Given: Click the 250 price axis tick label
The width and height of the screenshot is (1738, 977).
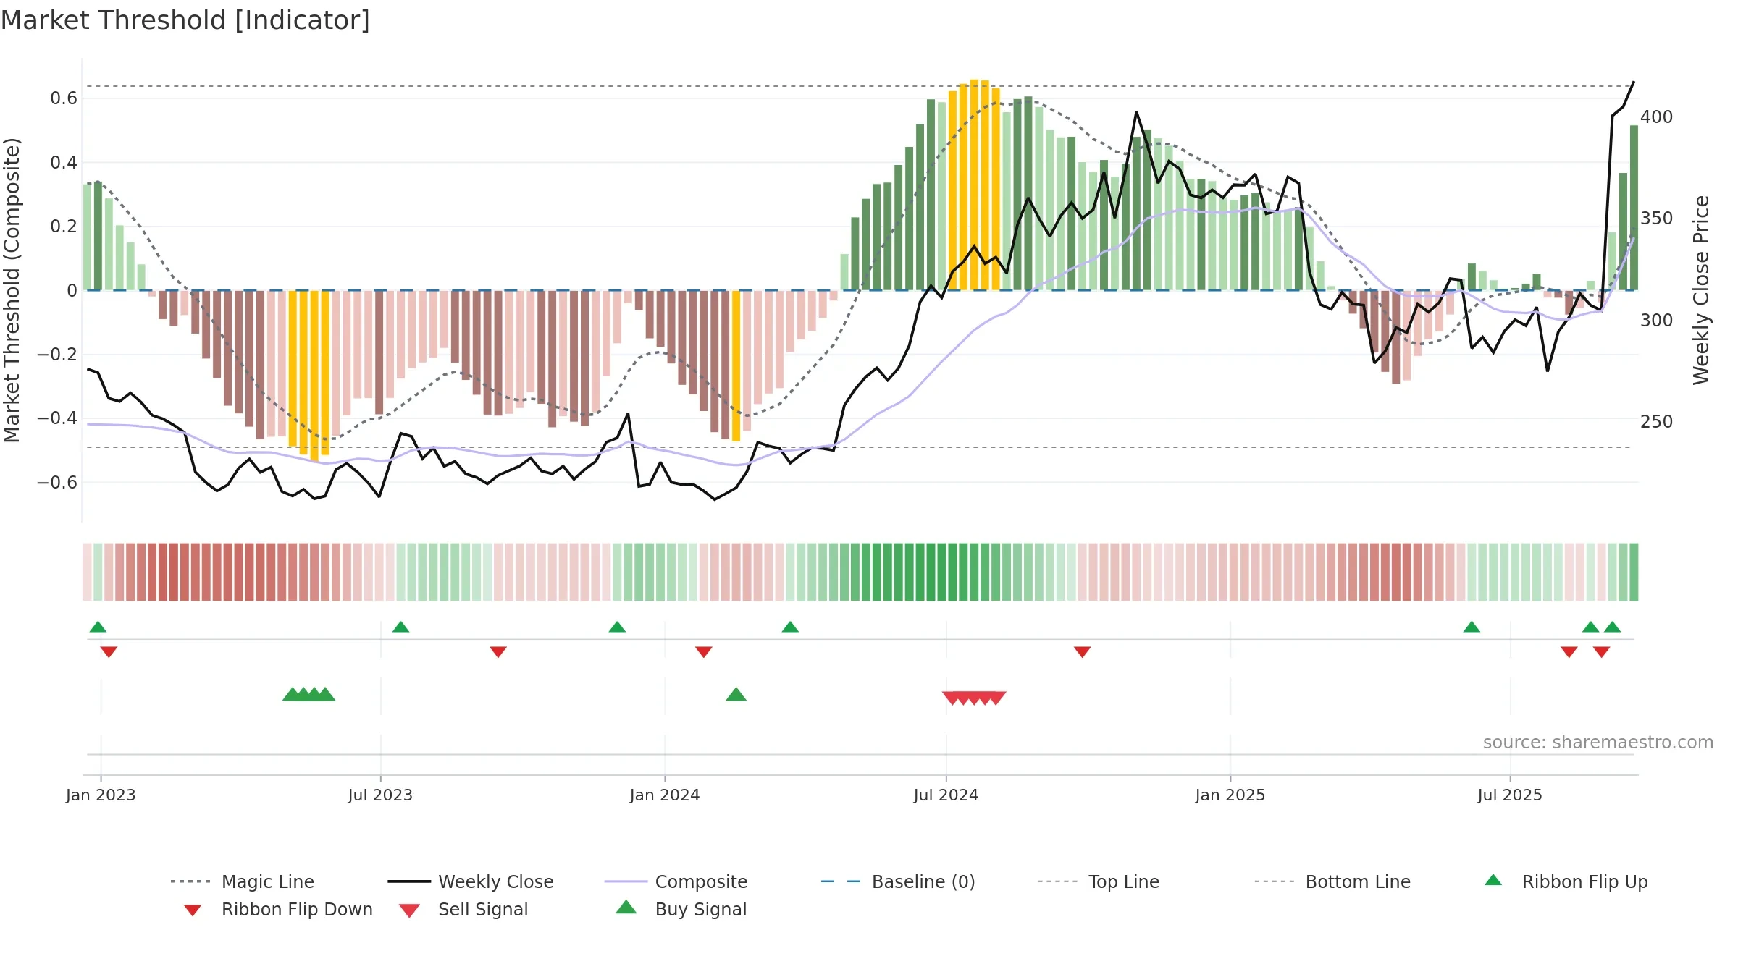Looking at the screenshot, I should (x=1657, y=421).
